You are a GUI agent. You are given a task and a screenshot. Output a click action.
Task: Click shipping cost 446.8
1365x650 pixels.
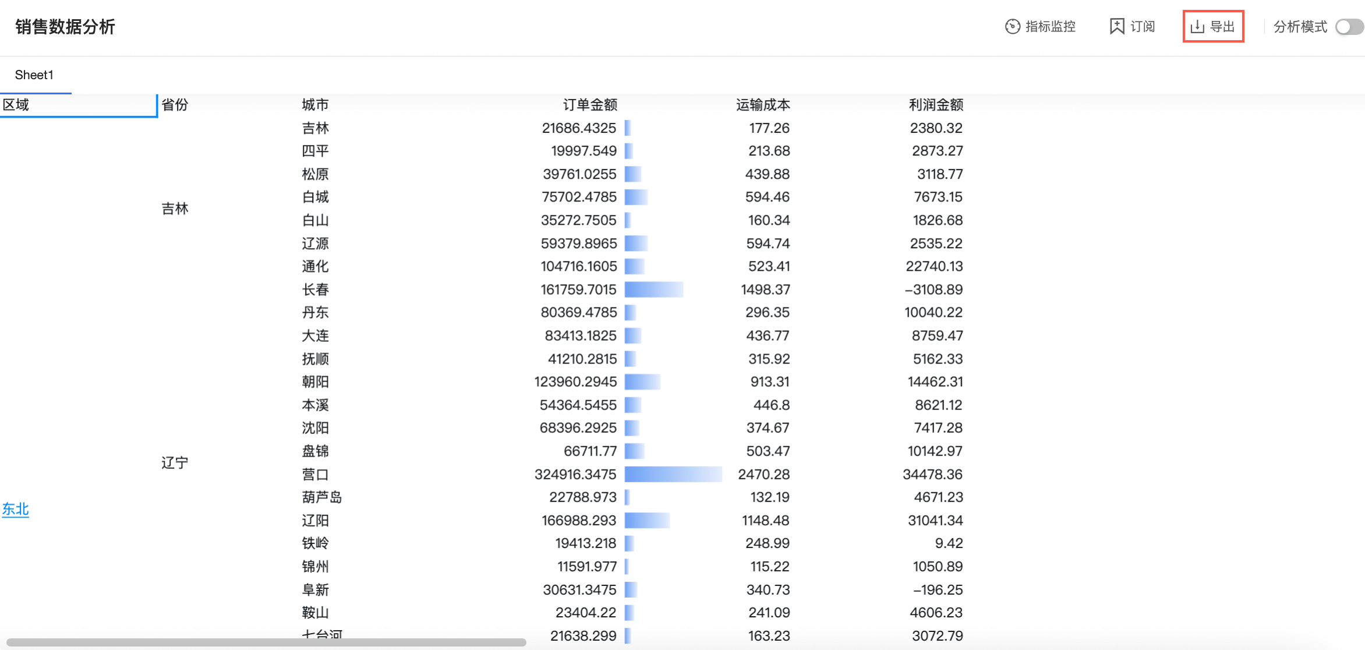(x=772, y=405)
